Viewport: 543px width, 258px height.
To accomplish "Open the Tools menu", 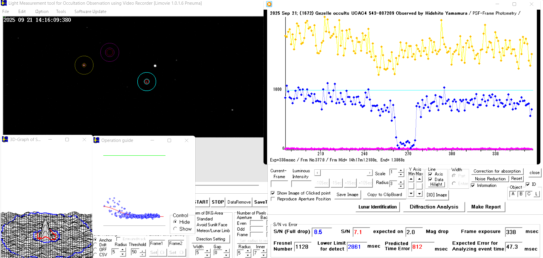I will (61, 11).
